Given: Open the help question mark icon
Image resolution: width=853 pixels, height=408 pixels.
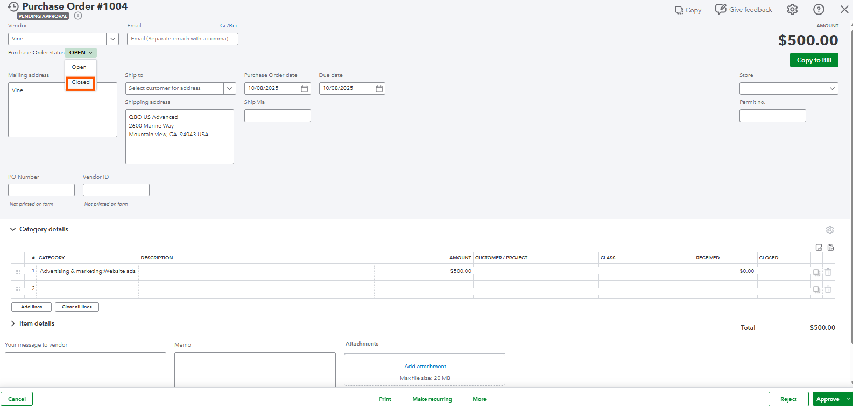Looking at the screenshot, I should pyautogui.click(x=819, y=10).
